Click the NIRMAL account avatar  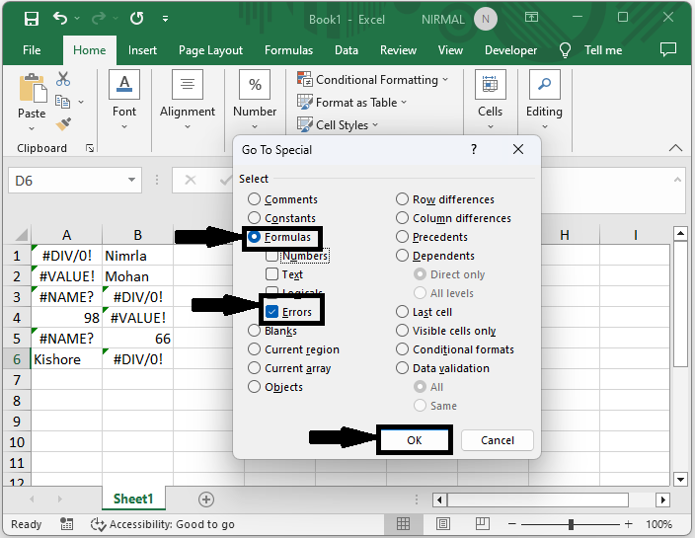pyautogui.click(x=486, y=19)
